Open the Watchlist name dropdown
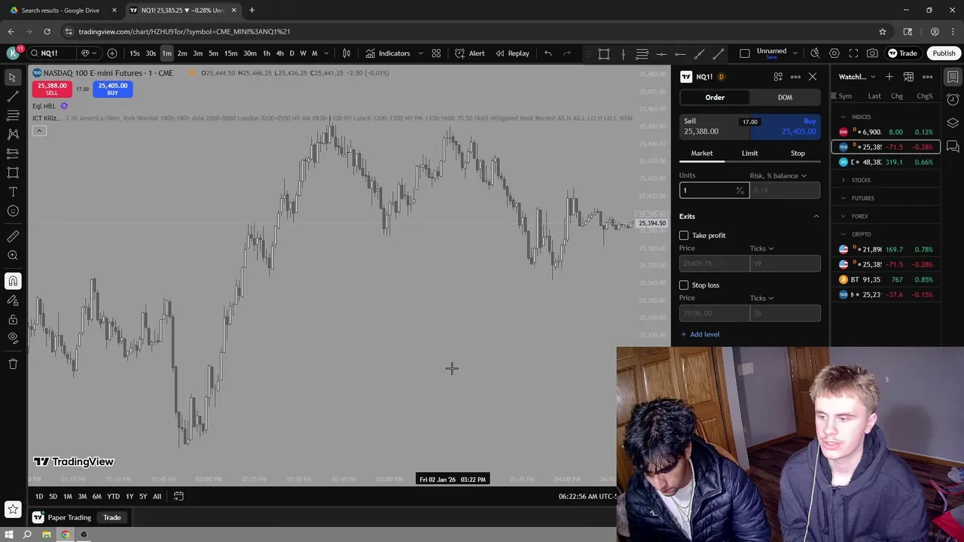This screenshot has width=964, height=542. click(x=857, y=77)
